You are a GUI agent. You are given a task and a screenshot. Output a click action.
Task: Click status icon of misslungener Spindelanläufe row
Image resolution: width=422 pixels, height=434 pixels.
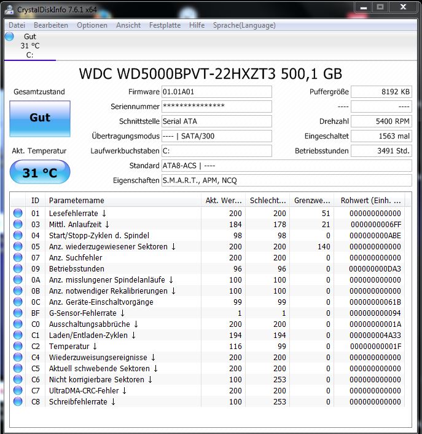coord(18,279)
